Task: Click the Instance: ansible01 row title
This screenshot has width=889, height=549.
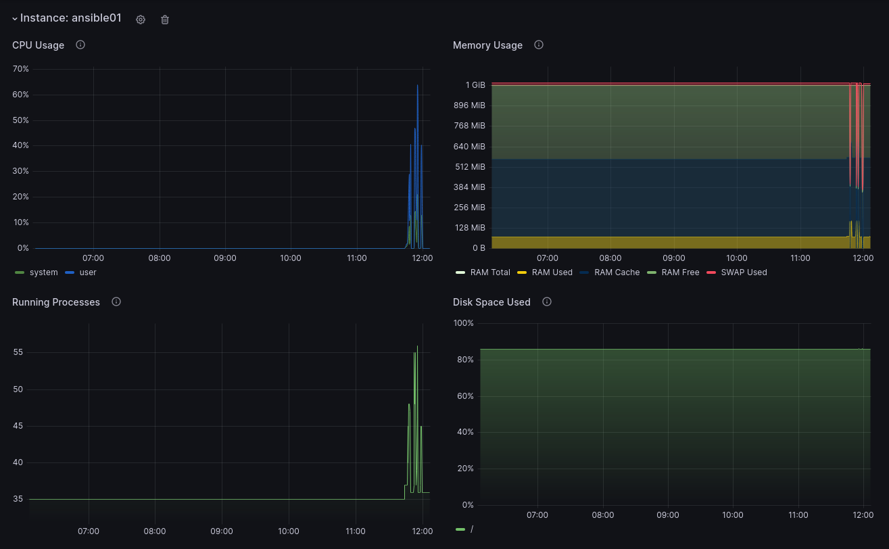Action: 71,18
